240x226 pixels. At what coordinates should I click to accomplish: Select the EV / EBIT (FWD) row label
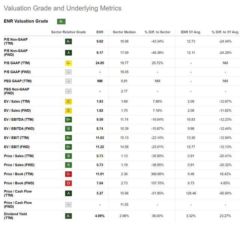17,147
